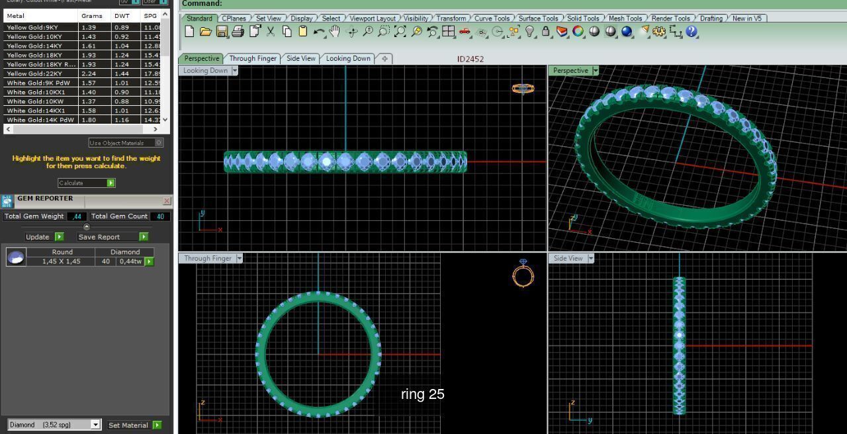Open a file via the folder icon
847x434 pixels.
(x=205, y=31)
